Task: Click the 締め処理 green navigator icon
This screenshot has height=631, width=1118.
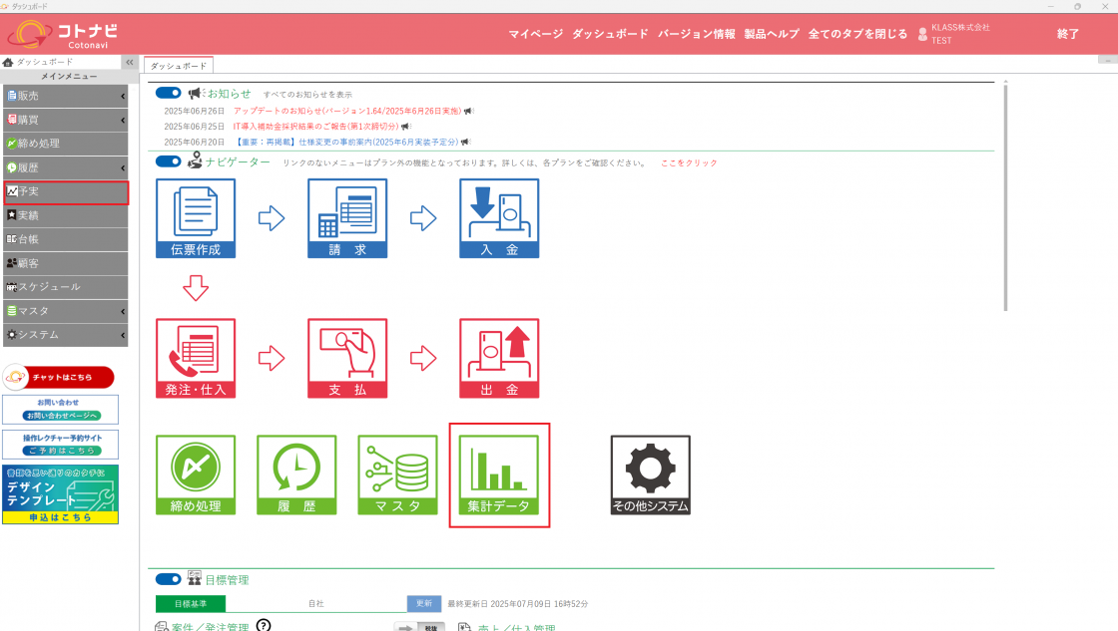Action: [x=196, y=474]
